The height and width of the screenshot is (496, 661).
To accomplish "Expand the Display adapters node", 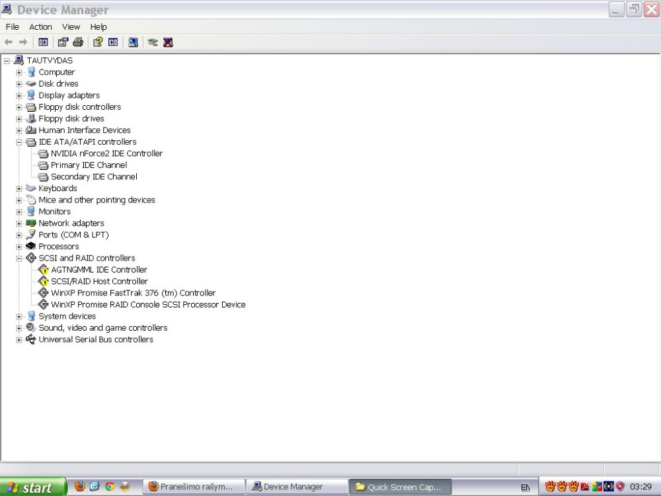I will pyautogui.click(x=19, y=95).
